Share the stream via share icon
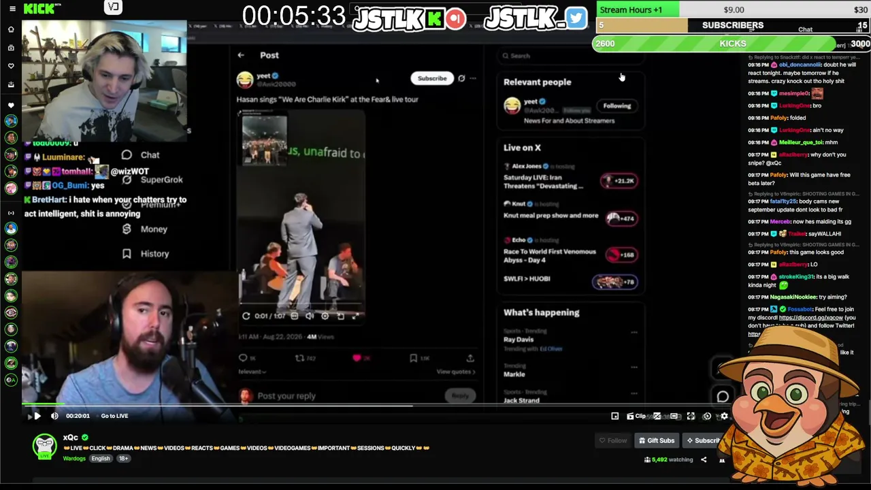The height and width of the screenshot is (490, 871). tap(704, 460)
